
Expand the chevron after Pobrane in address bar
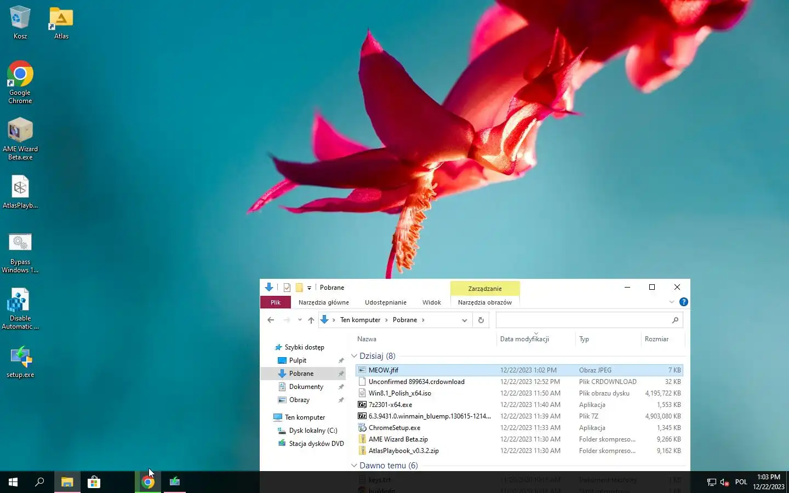point(423,320)
